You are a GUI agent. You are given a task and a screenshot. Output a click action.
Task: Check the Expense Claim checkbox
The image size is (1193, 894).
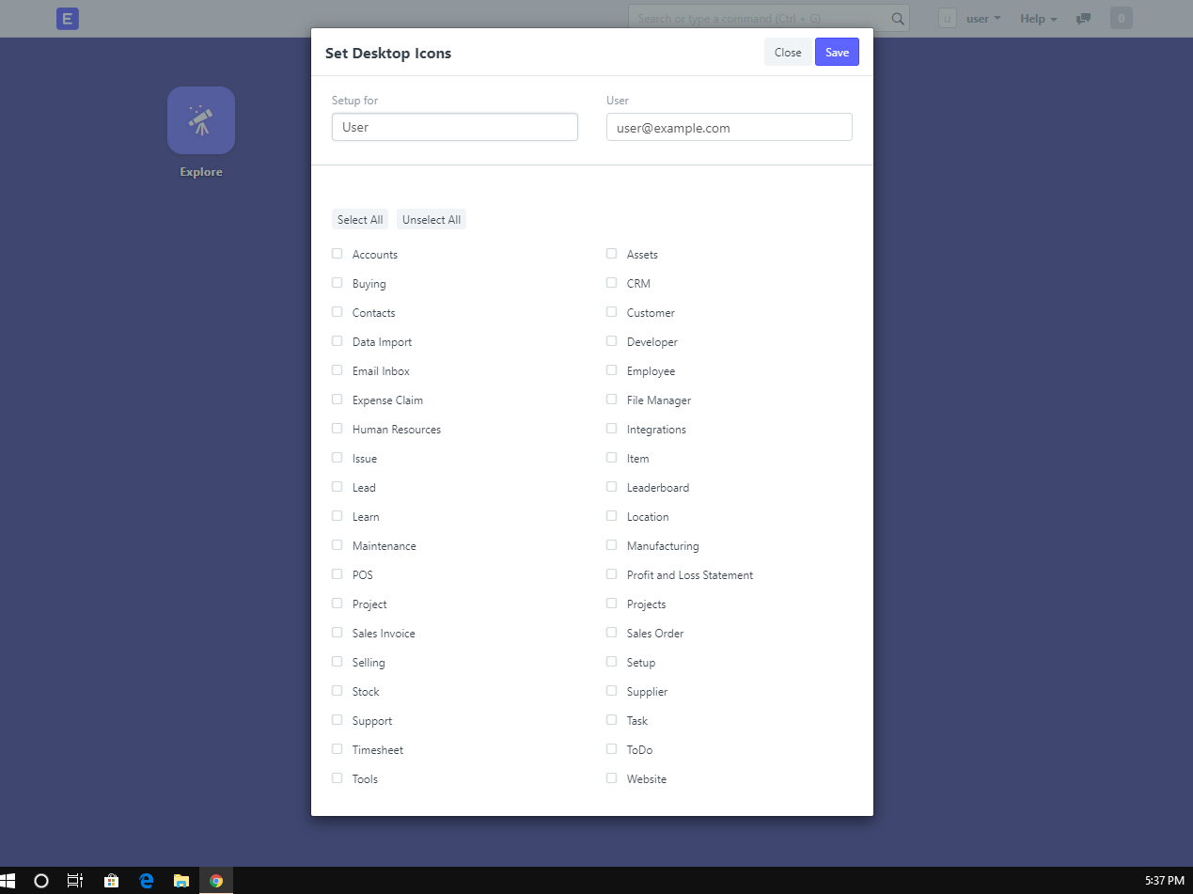[x=337, y=400]
